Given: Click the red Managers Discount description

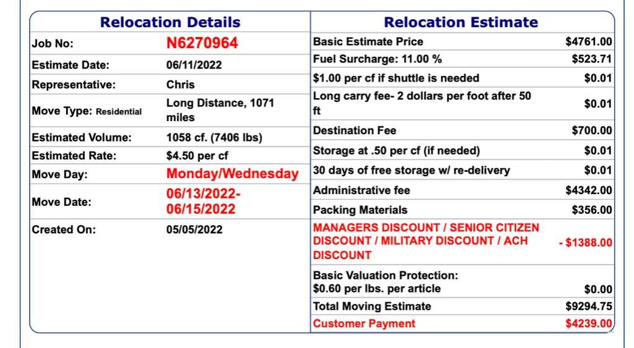Looking at the screenshot, I should tap(426, 241).
